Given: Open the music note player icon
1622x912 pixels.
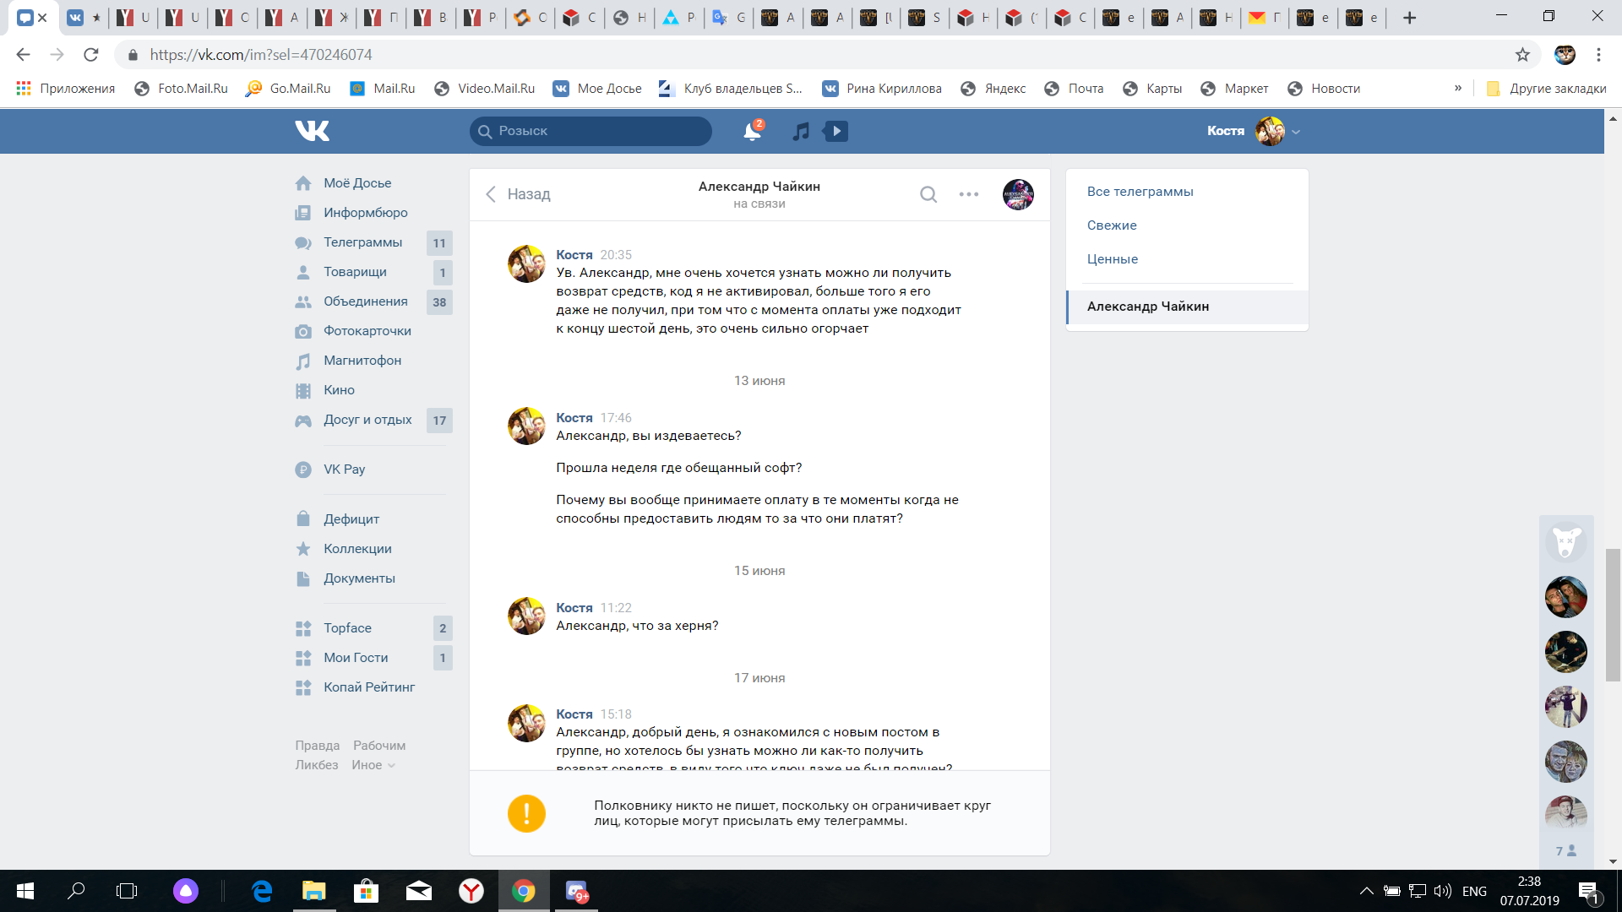Looking at the screenshot, I should coord(801,131).
